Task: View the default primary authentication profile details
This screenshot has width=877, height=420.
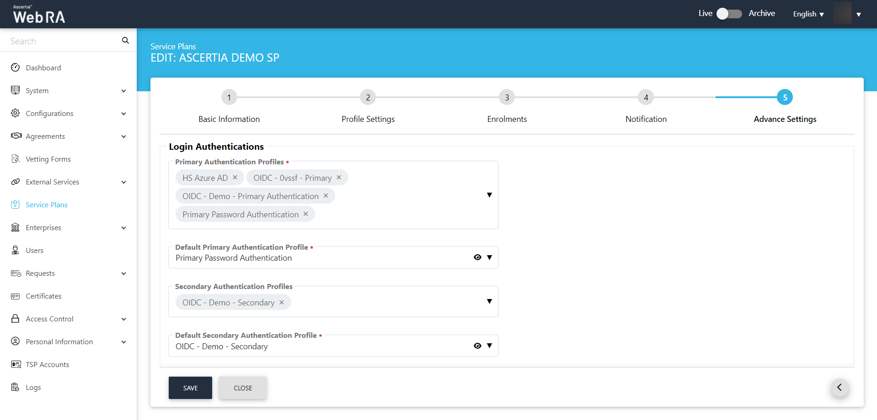Action: click(477, 257)
